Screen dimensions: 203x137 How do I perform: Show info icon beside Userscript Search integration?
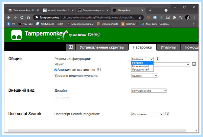(167, 114)
